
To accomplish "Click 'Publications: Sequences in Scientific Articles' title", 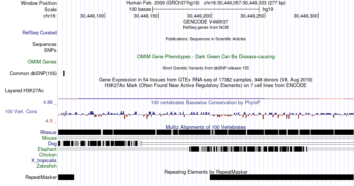I will click(206, 39).
